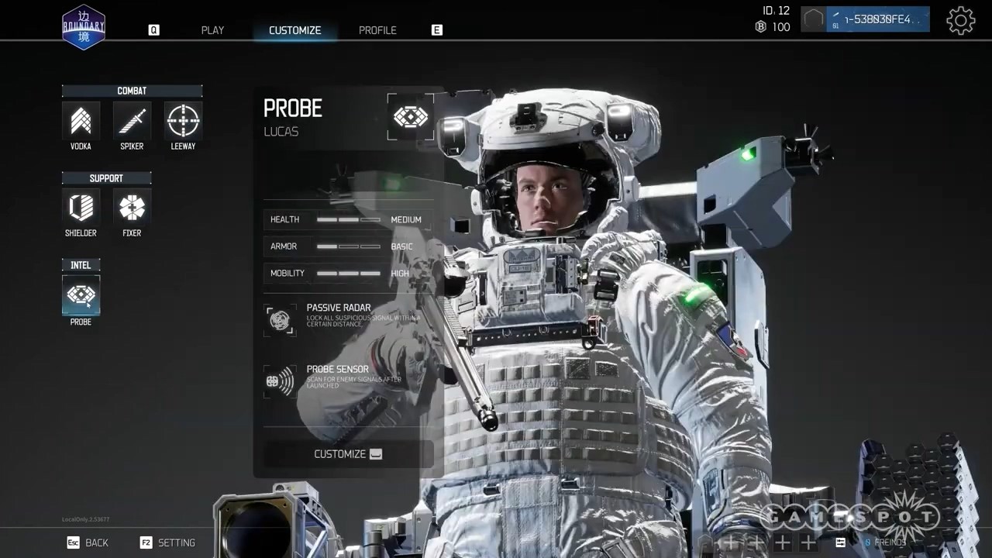Open Setting via the F2 button

tap(167, 542)
